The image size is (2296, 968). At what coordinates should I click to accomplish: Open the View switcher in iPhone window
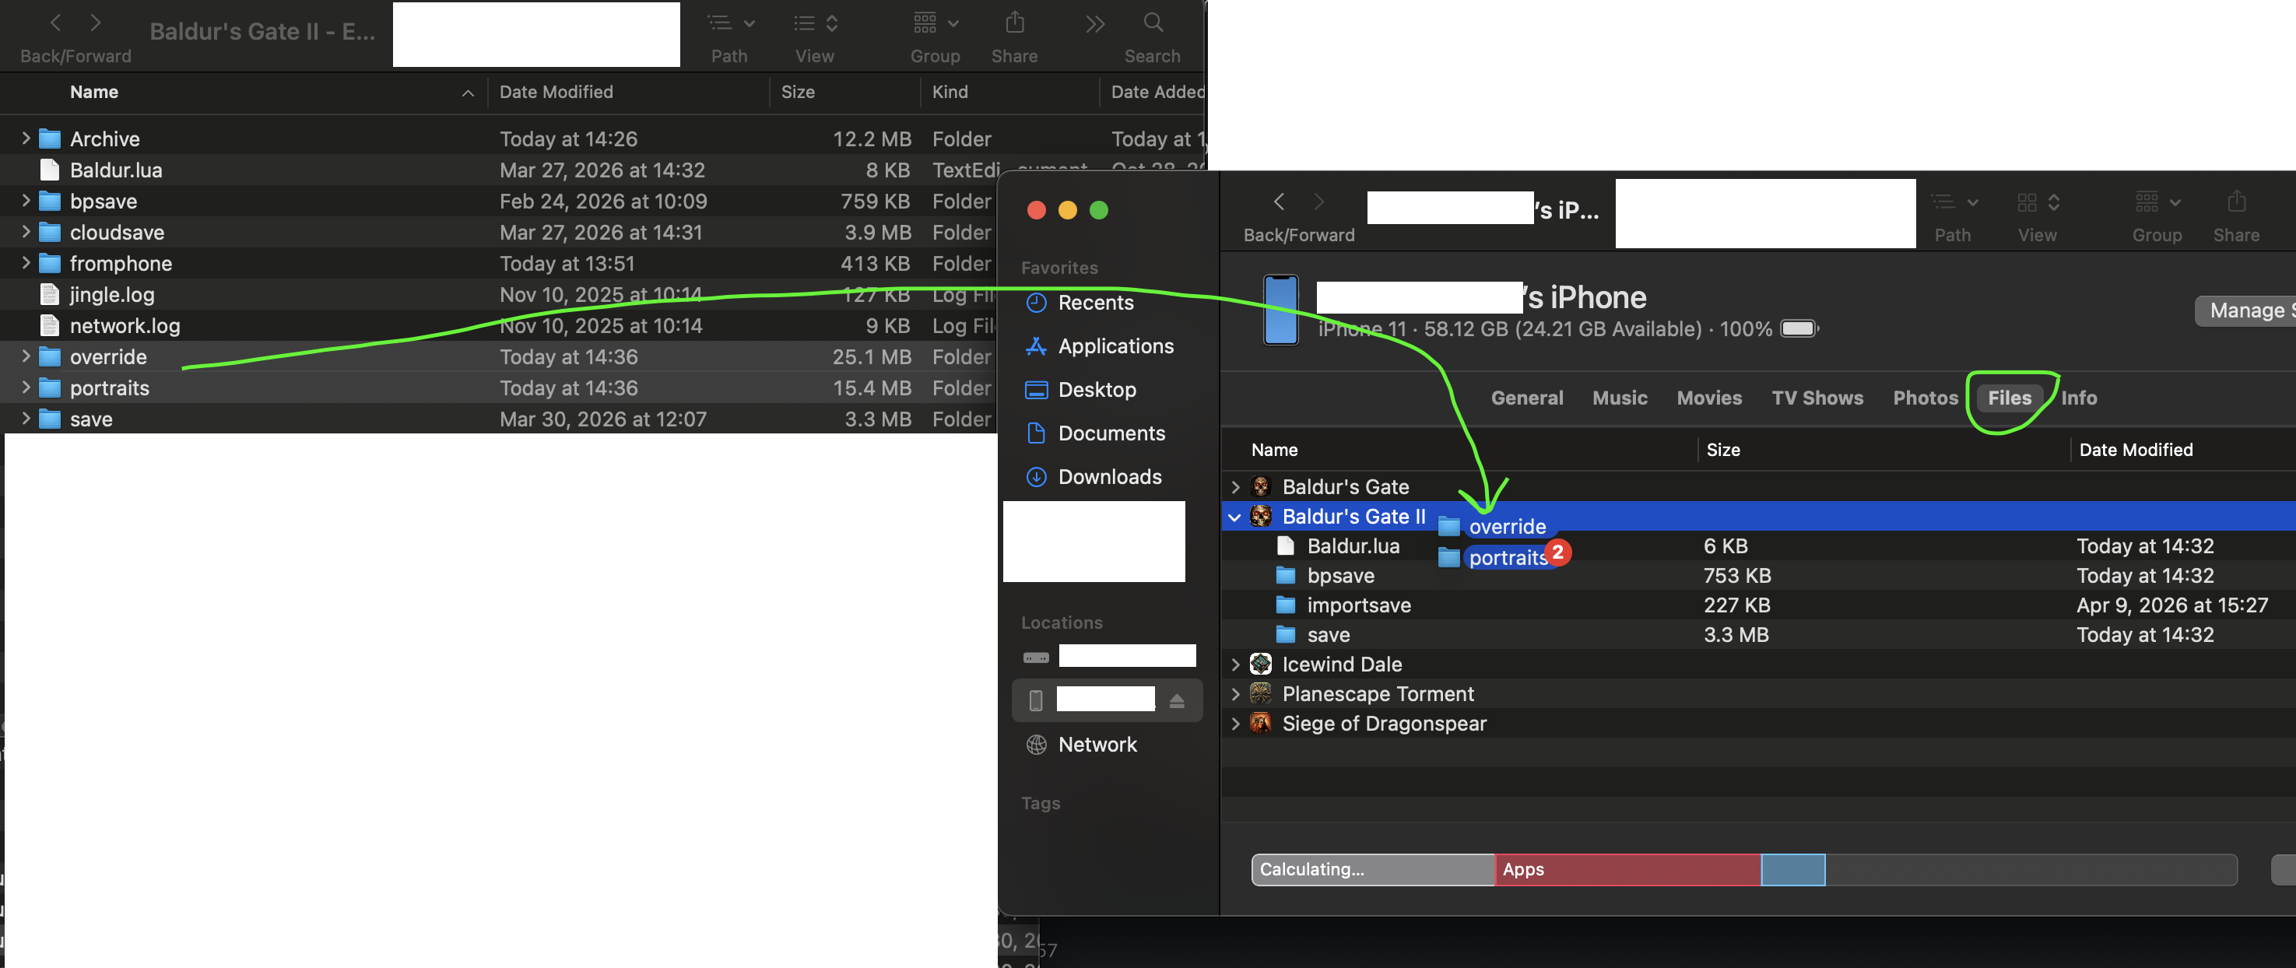(x=2038, y=203)
